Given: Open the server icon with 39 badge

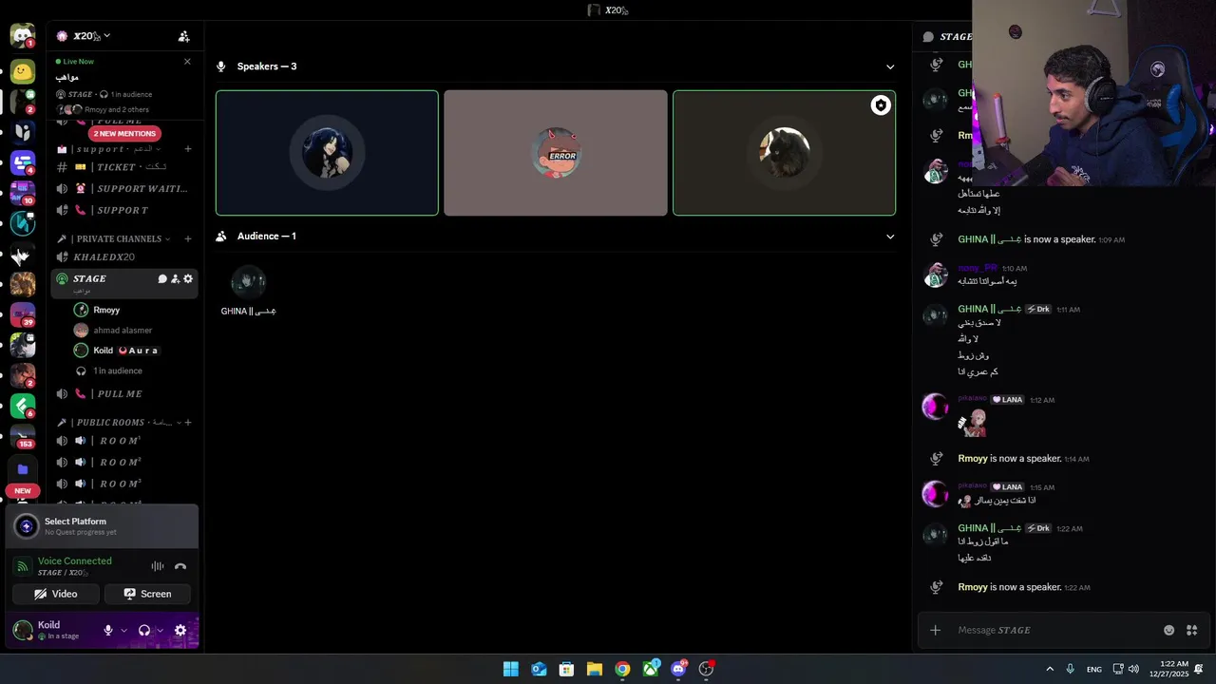Looking at the screenshot, I should click(23, 314).
